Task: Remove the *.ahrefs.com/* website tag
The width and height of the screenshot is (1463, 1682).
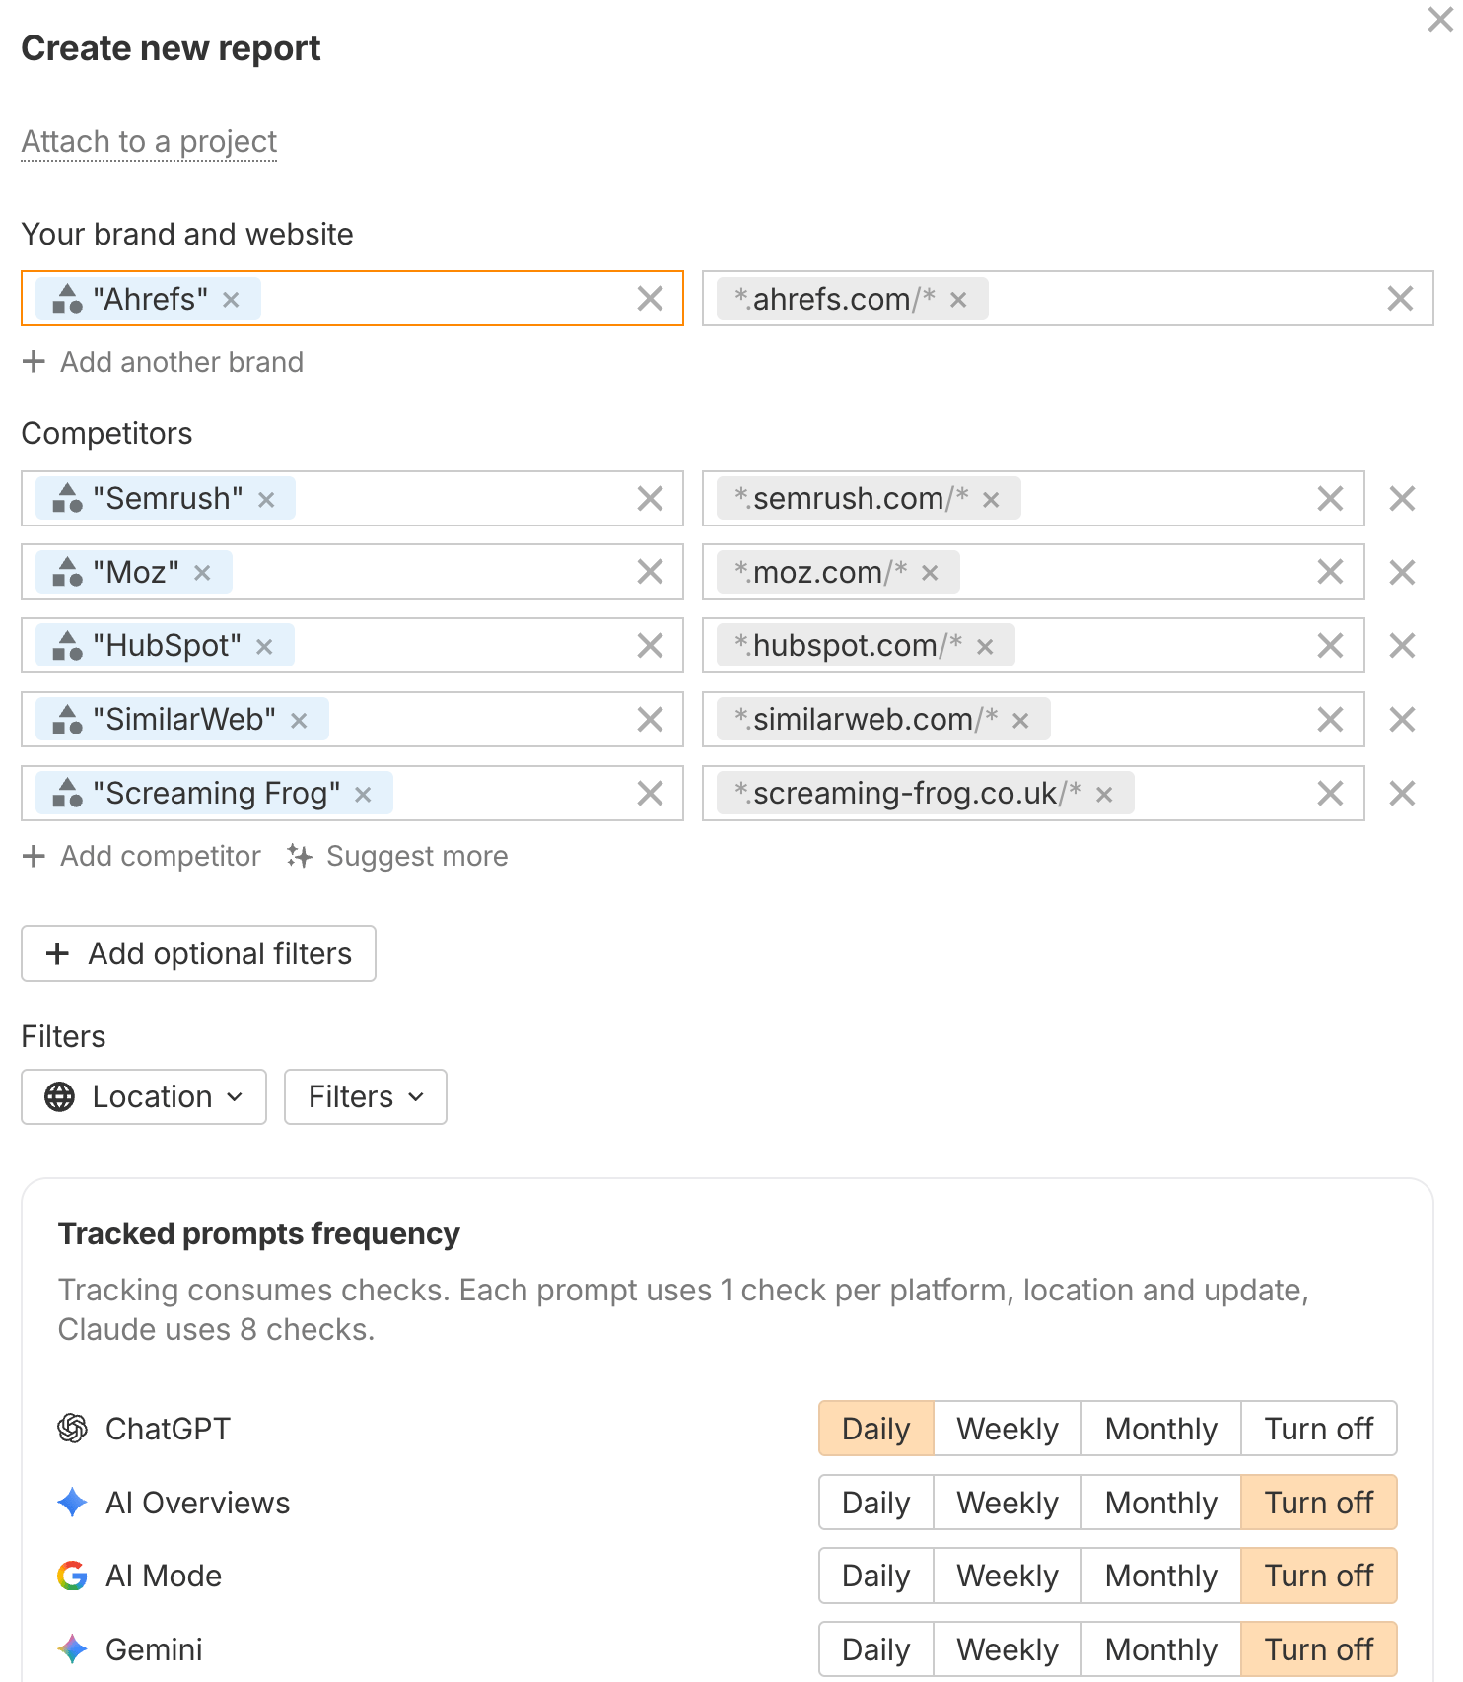Action: pyautogui.click(x=958, y=299)
